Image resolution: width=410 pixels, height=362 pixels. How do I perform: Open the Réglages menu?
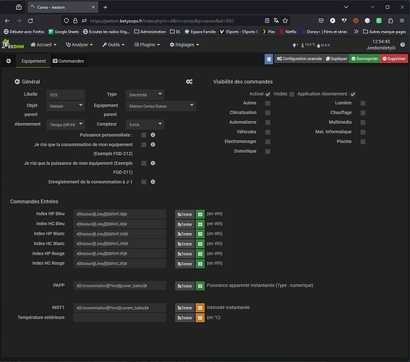184,45
